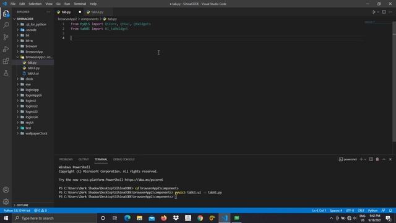This screenshot has width=396, height=223.
Task: Kill the terminal with trash icon
Action: pyautogui.click(x=377, y=159)
